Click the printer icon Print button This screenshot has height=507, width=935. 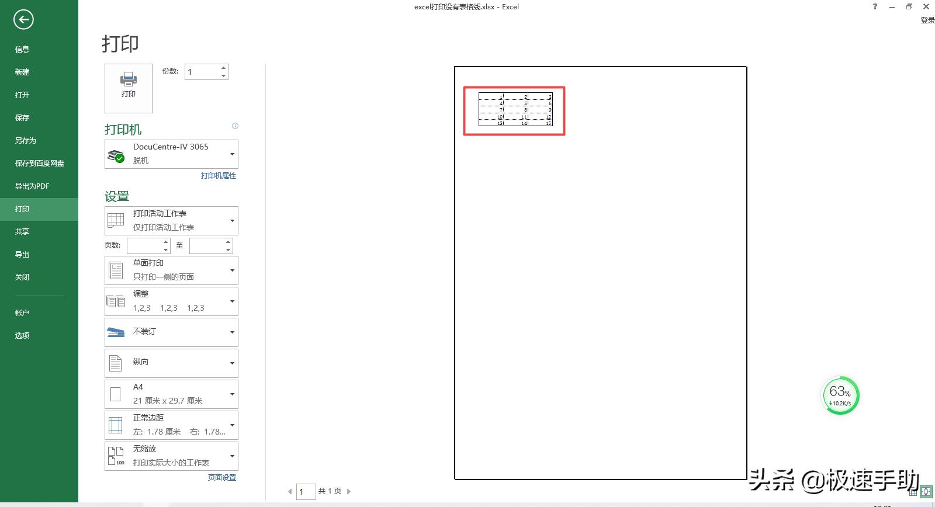129,88
